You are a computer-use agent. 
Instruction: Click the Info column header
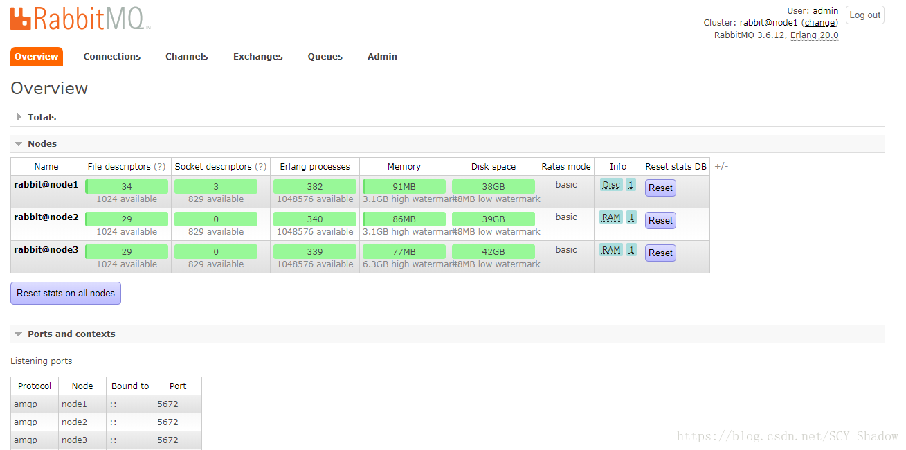[618, 167]
